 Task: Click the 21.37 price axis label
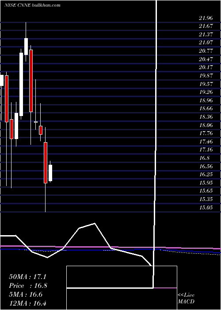[x=206, y=35]
